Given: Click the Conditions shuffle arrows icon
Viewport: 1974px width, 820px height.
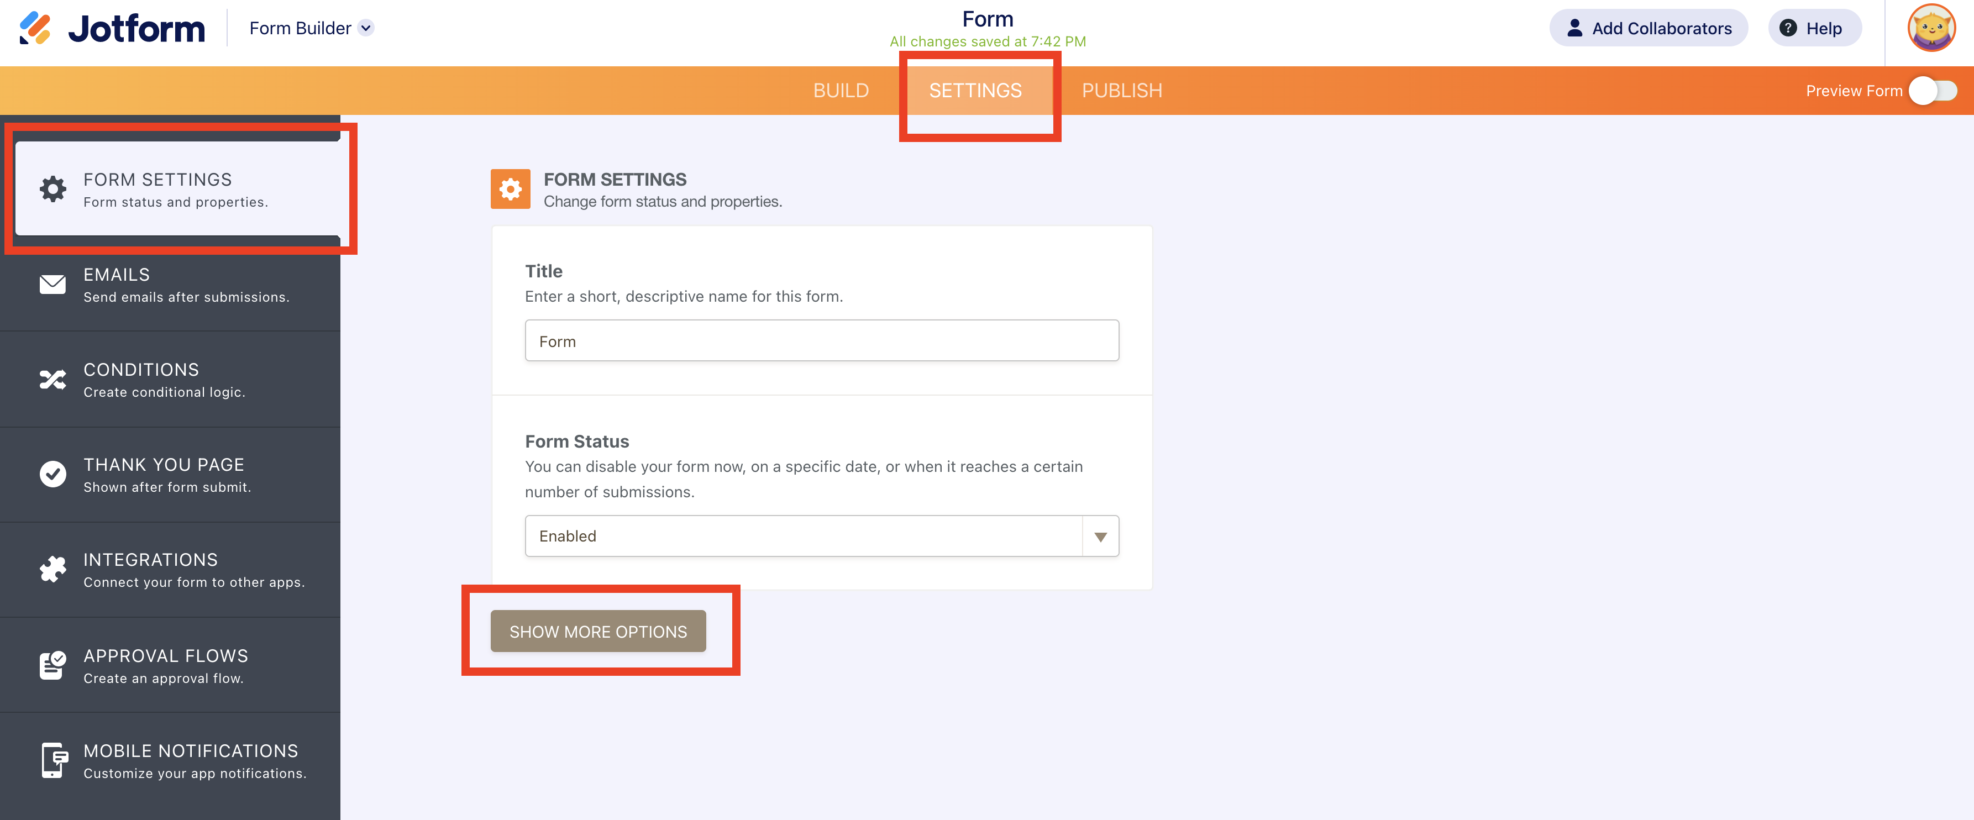Looking at the screenshot, I should pyautogui.click(x=53, y=380).
